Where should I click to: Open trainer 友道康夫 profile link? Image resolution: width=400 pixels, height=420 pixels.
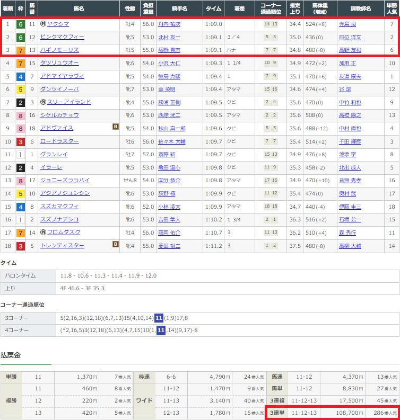pos(350,76)
